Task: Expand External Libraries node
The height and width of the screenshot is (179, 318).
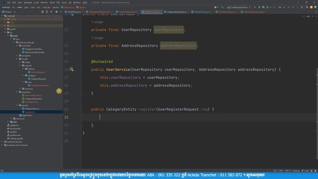Action: click(x=2, y=142)
